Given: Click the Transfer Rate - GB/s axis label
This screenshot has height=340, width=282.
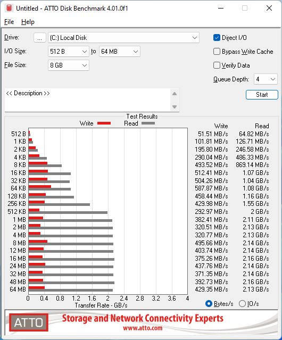Looking at the screenshot, I should (101, 305).
